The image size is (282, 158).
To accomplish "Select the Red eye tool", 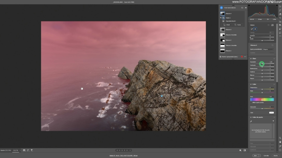I will click(280, 22).
